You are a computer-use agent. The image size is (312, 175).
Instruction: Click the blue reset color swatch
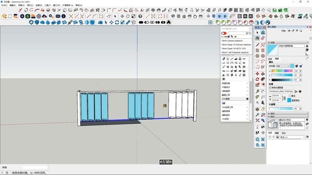pos(289,101)
